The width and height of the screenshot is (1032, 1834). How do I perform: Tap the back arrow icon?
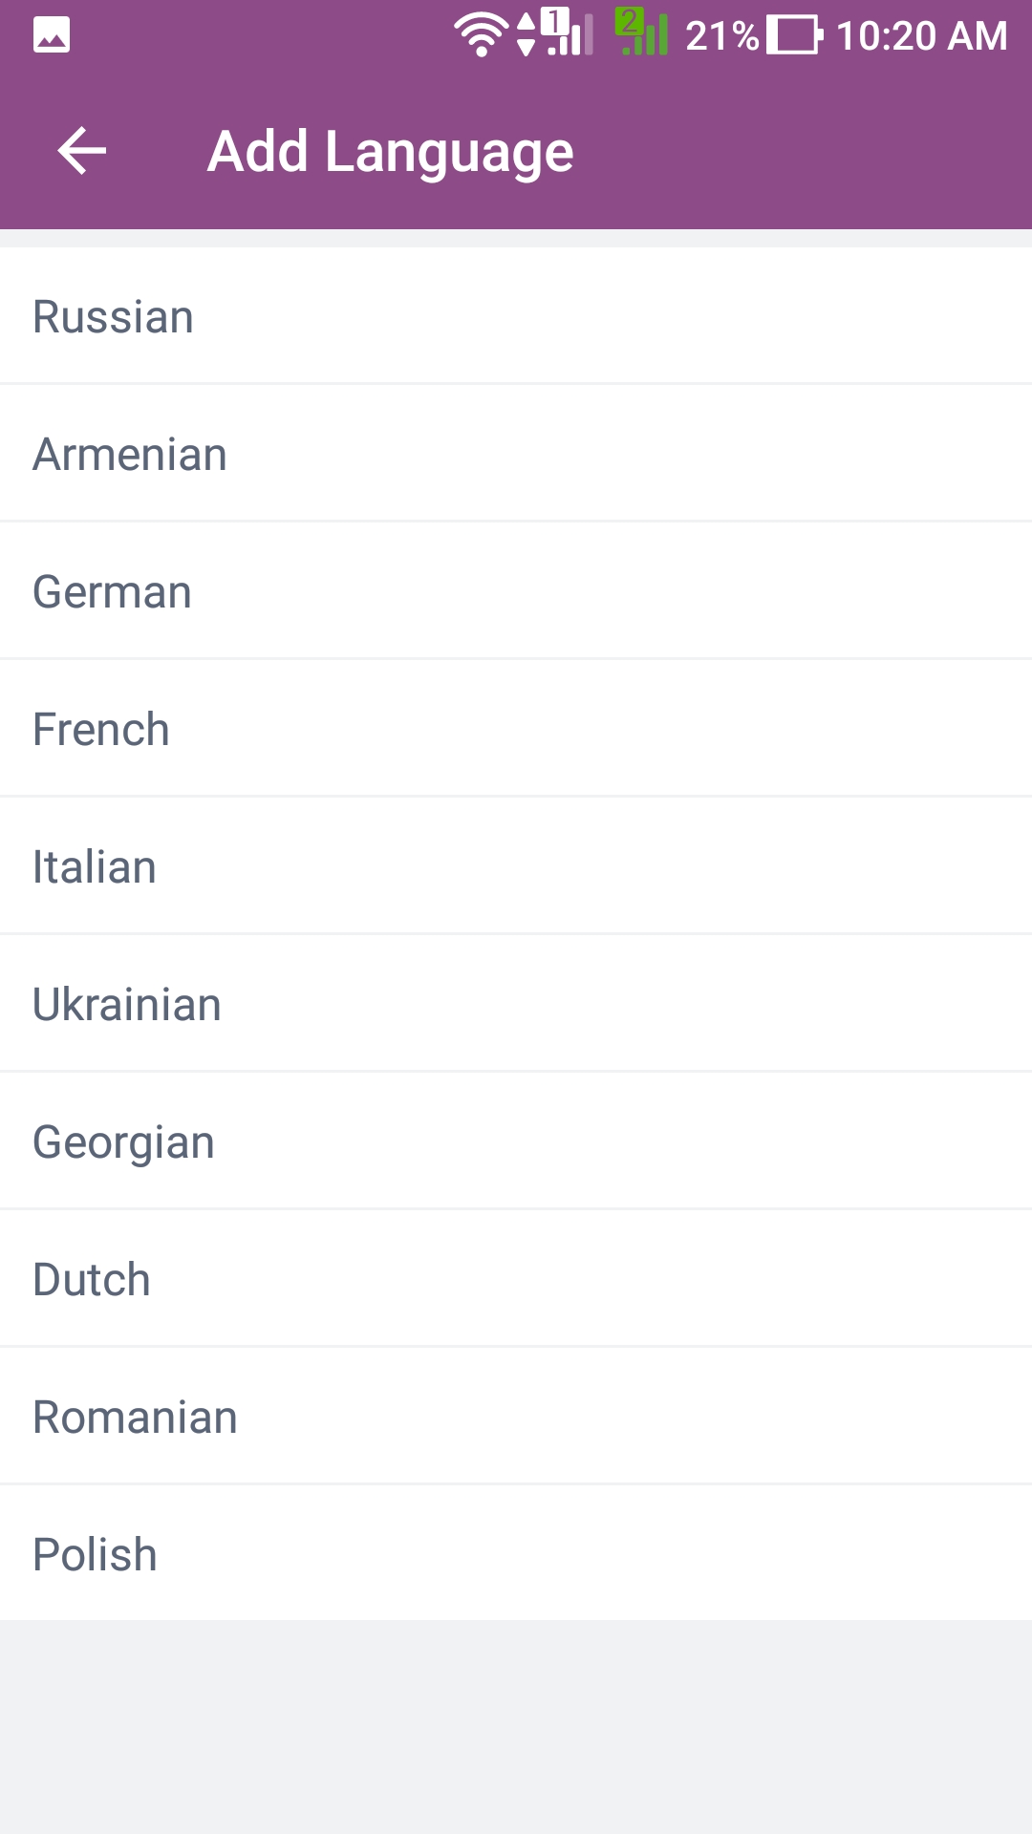(81, 151)
